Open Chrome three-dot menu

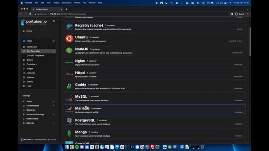click(x=248, y=14)
